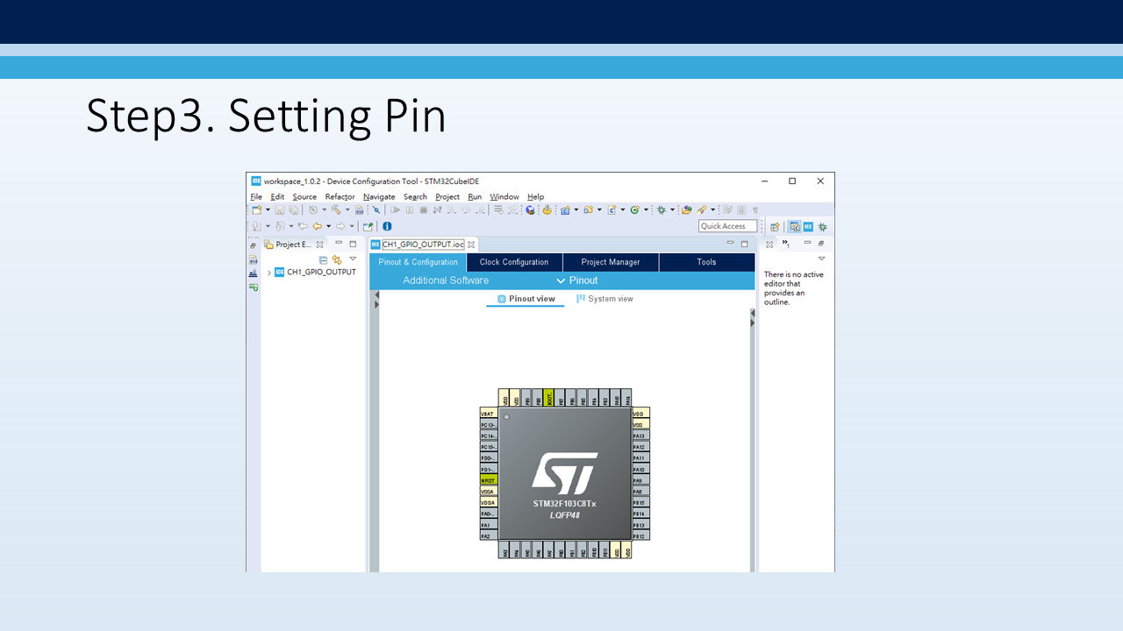Open the Help menu

(535, 197)
